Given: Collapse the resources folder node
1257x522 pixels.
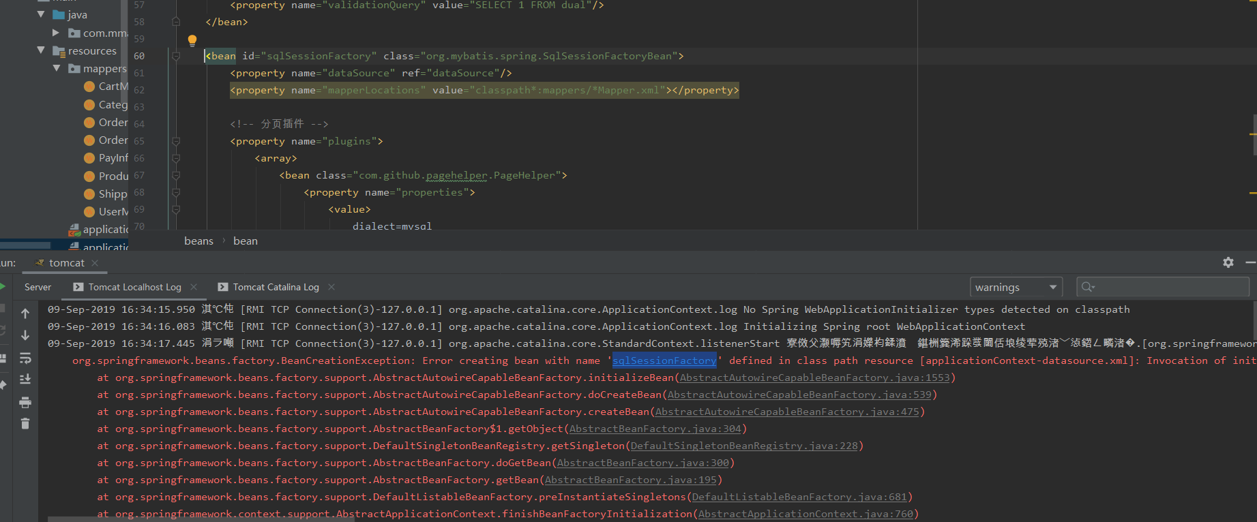Looking at the screenshot, I should pos(41,50).
